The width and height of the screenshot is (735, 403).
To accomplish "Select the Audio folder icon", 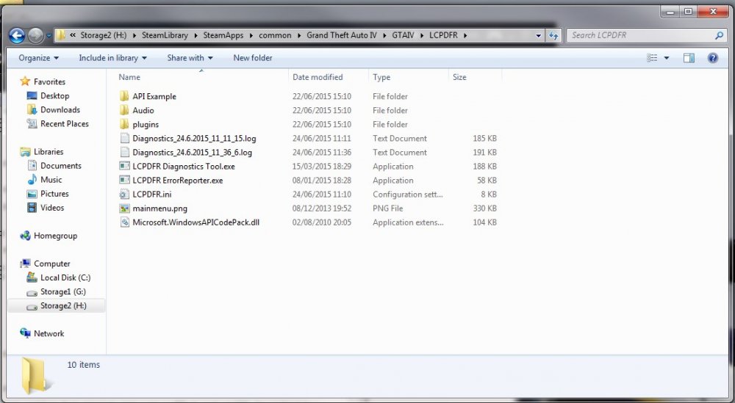I will click(x=124, y=110).
